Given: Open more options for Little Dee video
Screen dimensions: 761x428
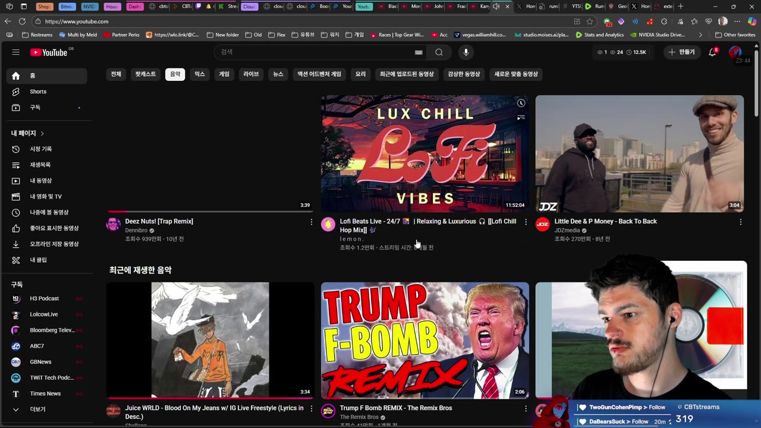Looking at the screenshot, I should (x=740, y=222).
